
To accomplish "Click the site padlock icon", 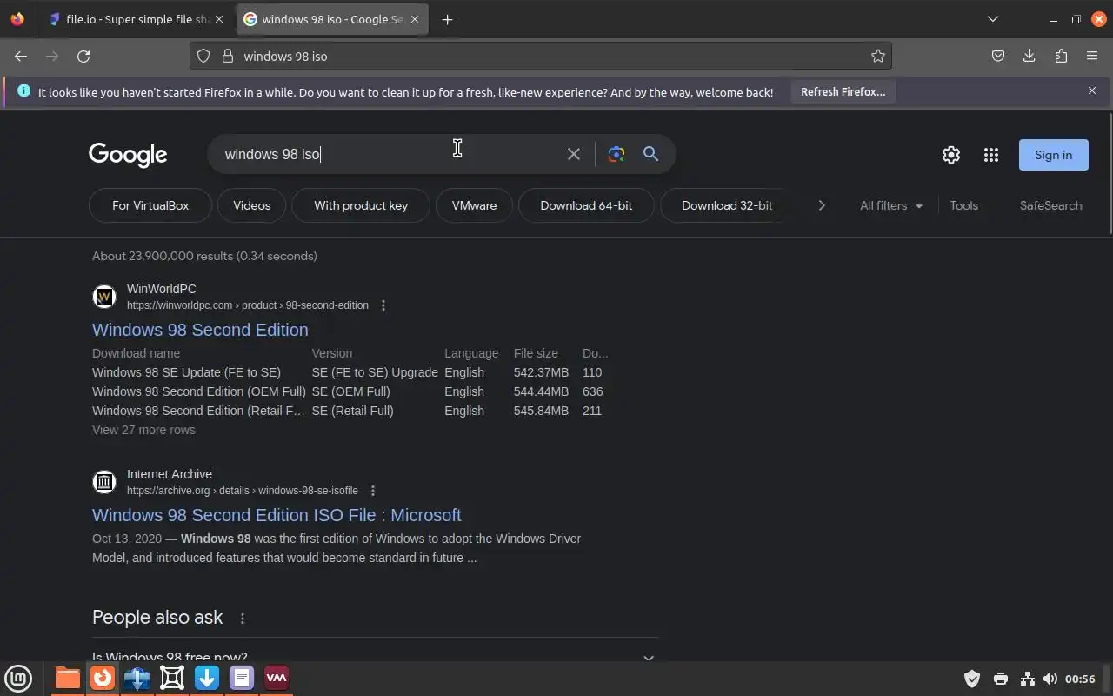I will [x=228, y=56].
